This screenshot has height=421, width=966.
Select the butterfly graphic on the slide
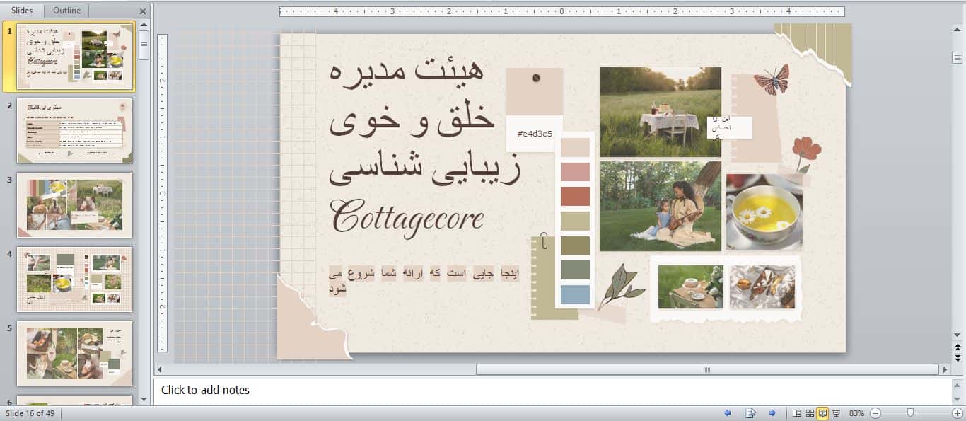[772, 79]
